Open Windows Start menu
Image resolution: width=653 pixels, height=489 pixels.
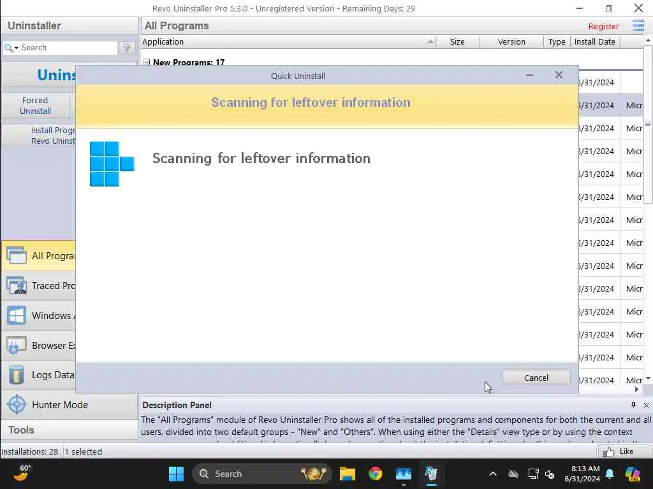pos(176,474)
